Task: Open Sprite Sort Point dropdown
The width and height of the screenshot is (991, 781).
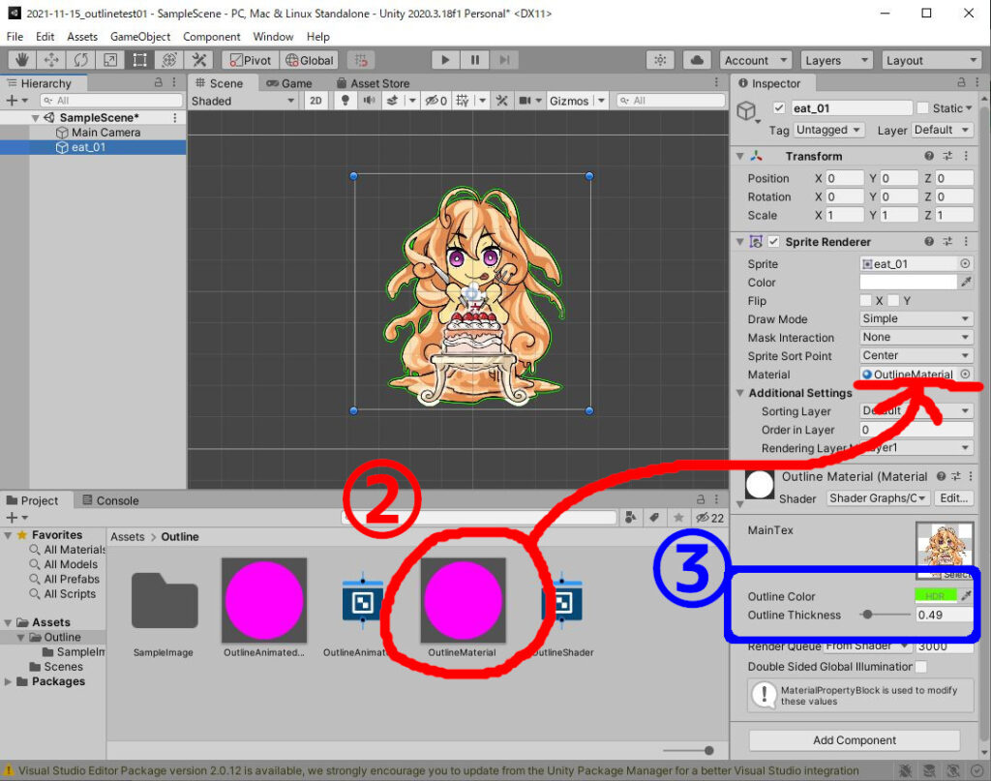Action: (916, 356)
